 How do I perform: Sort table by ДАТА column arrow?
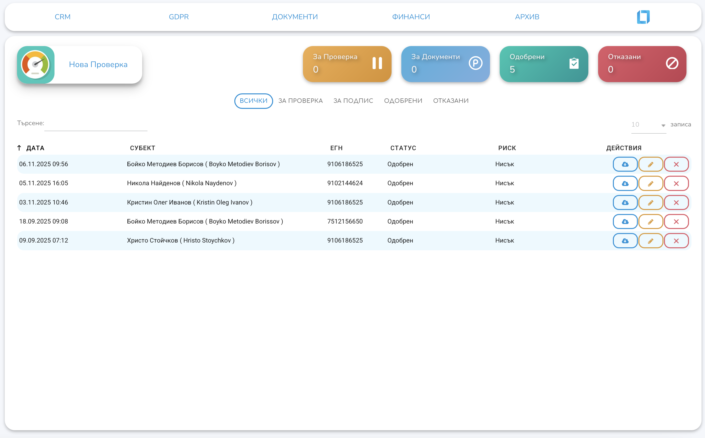pos(19,148)
